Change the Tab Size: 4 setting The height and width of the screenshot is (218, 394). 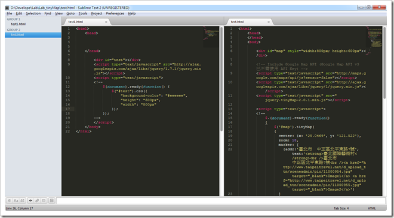[341, 208]
